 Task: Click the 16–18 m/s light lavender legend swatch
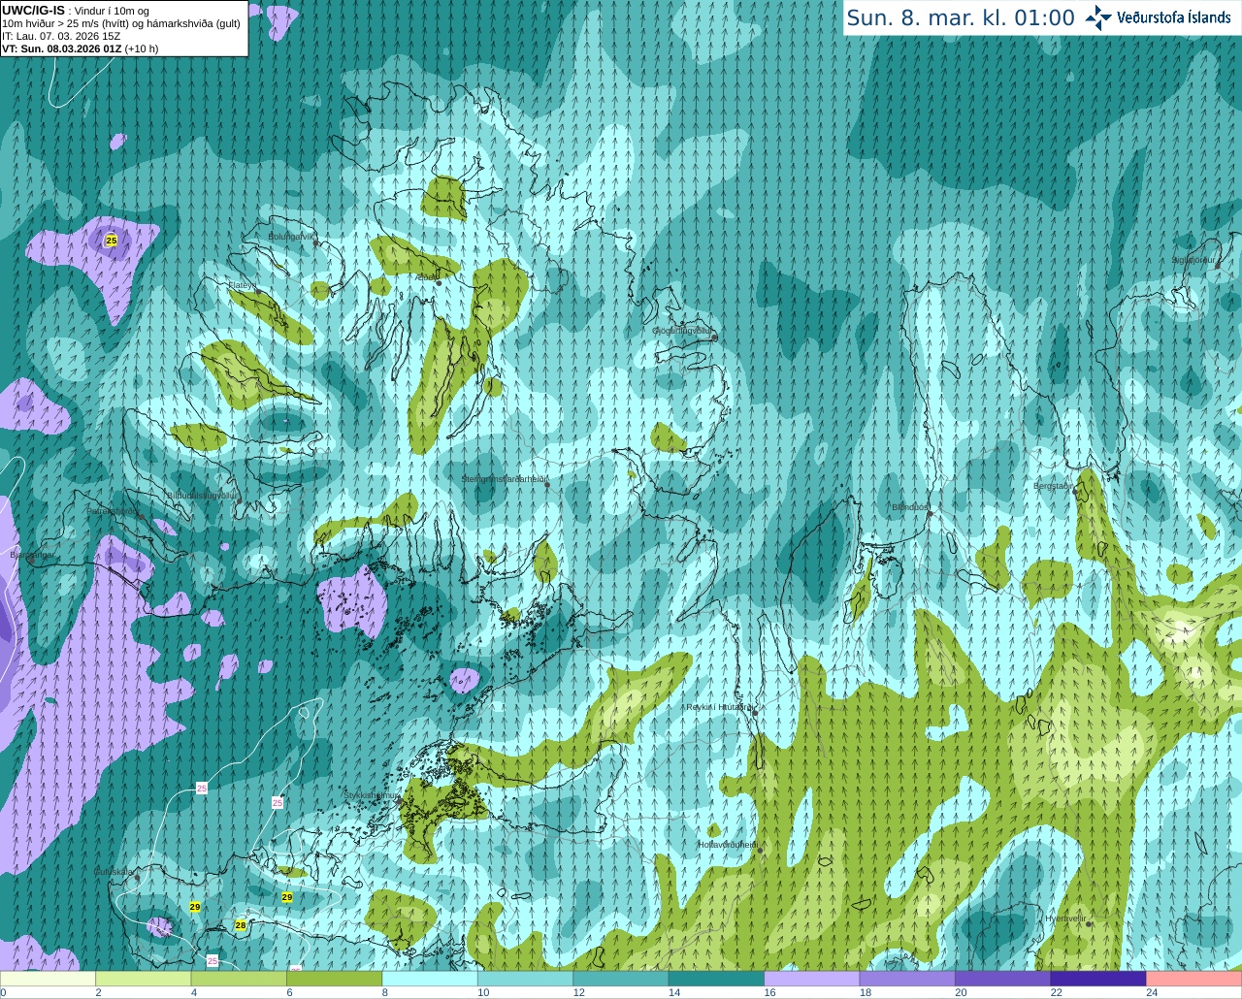(812, 979)
